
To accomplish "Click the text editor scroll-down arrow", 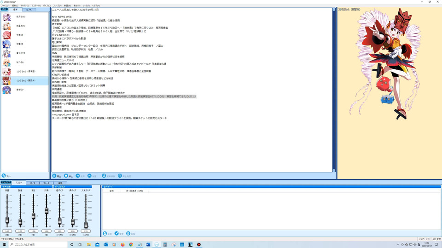I will [x=334, y=170].
